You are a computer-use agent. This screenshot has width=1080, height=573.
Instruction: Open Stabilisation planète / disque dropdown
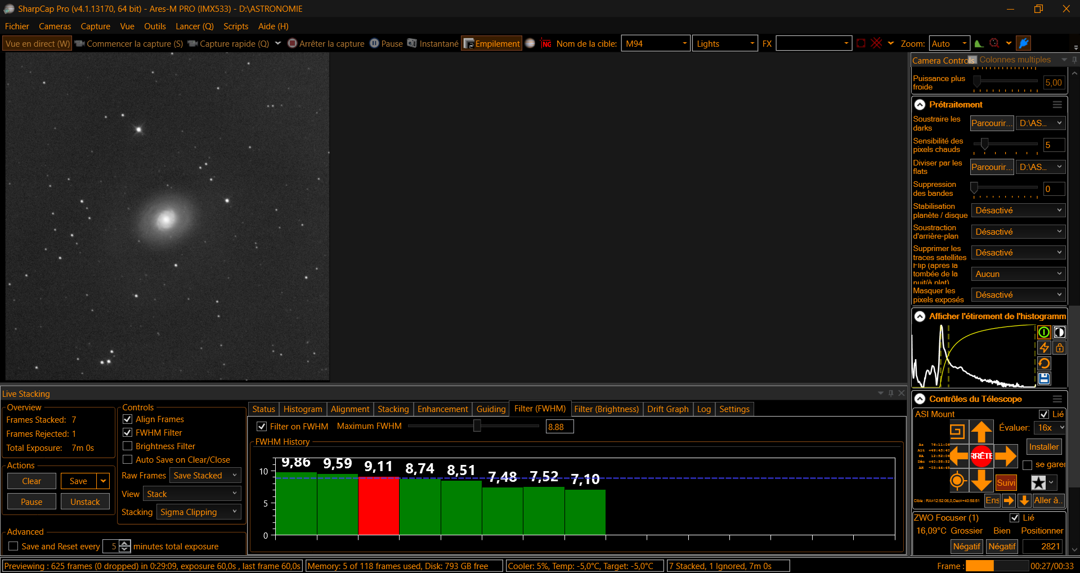(1018, 211)
